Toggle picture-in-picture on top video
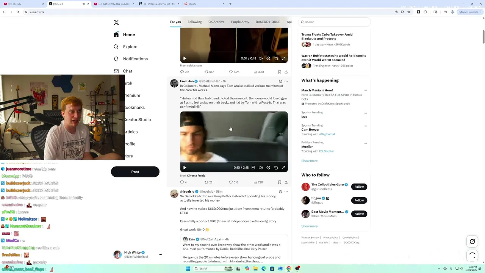The image size is (485, 273). (276, 58)
